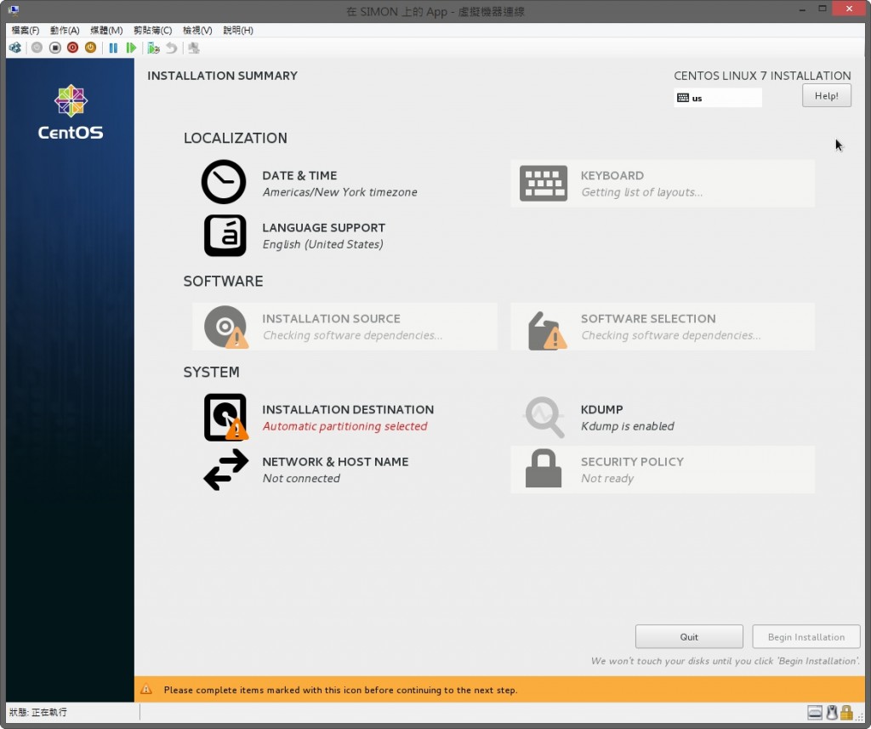
Task: Reset the VM with the green play icon
Action: click(131, 48)
